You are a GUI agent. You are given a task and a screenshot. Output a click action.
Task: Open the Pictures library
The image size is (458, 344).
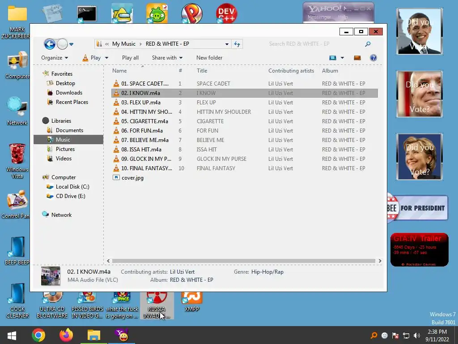point(61,149)
